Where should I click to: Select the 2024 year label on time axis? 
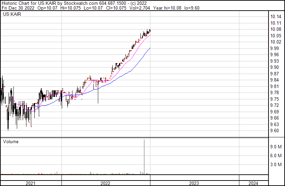(x=253, y=183)
